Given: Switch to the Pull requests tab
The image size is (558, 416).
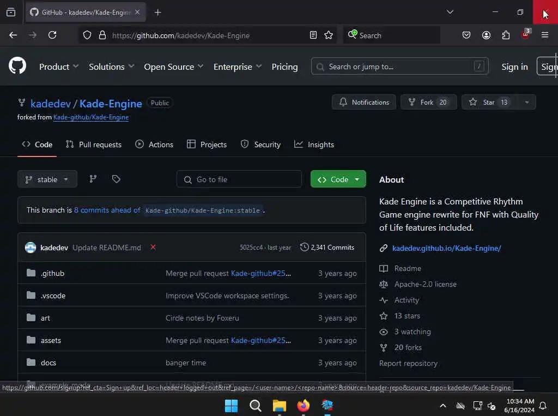Looking at the screenshot, I should 94,144.
